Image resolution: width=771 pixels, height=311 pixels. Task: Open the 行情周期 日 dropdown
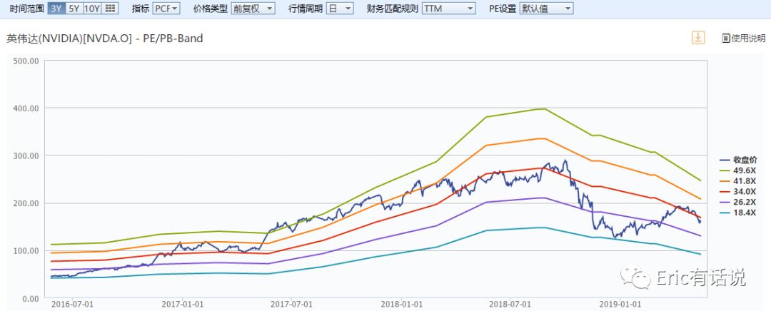pos(340,9)
